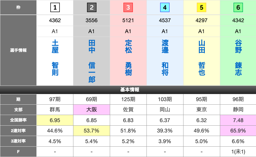Click the blue lane 4 number badge
Screen dimensions: 256x157
(x=165, y=8)
